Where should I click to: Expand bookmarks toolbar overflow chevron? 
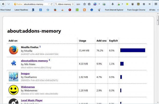point(158,10)
